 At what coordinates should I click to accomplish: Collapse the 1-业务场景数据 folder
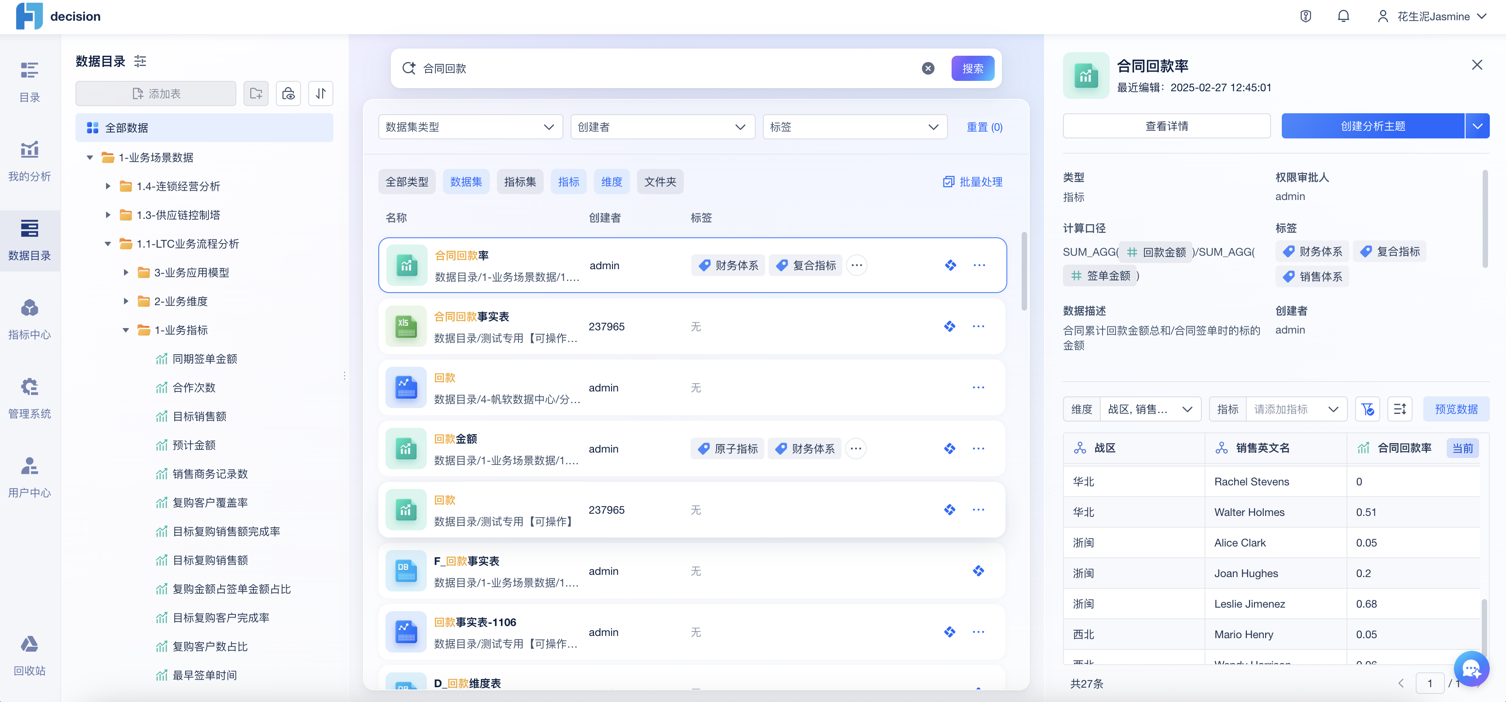pyautogui.click(x=90, y=157)
